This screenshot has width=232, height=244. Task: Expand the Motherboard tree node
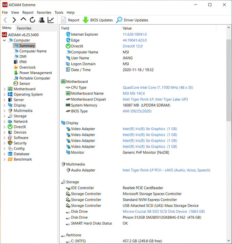4,89
